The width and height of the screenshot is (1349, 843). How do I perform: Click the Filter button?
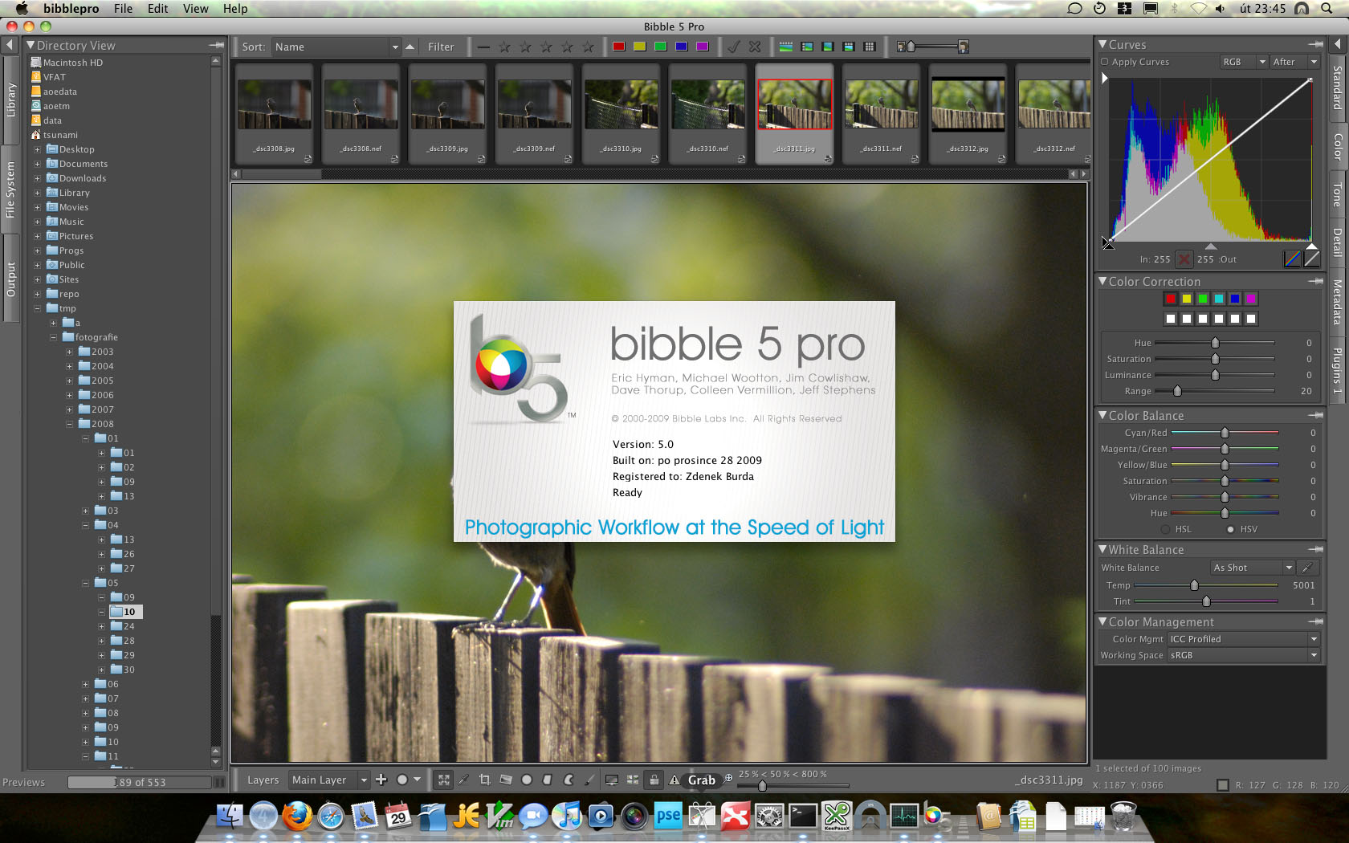(441, 47)
